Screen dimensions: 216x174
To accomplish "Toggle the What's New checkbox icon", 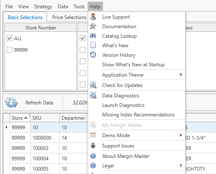I will pos(93,45).
